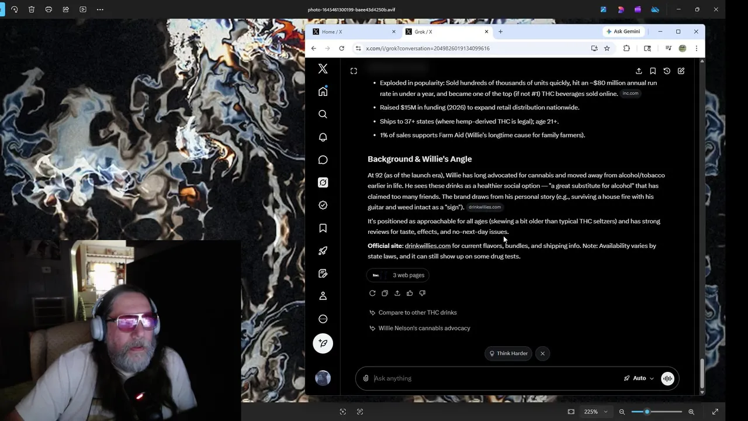
Task: Open the 225% zoom level dropdown
Action: coord(595,412)
